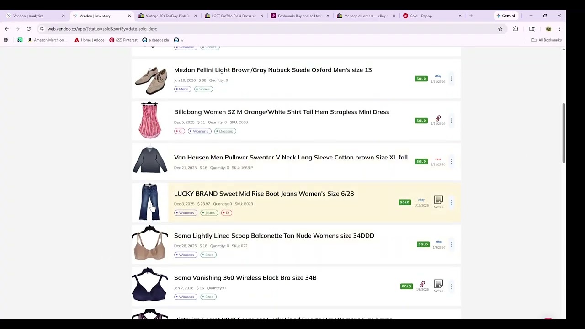Screen dimensions: 585x329
Task: Switch to the Sold - Depop tab
Action: (432, 16)
